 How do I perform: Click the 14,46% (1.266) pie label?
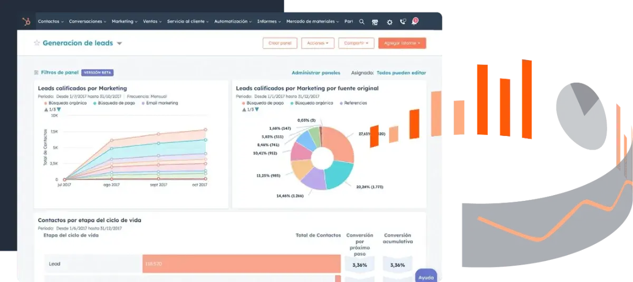click(x=290, y=196)
